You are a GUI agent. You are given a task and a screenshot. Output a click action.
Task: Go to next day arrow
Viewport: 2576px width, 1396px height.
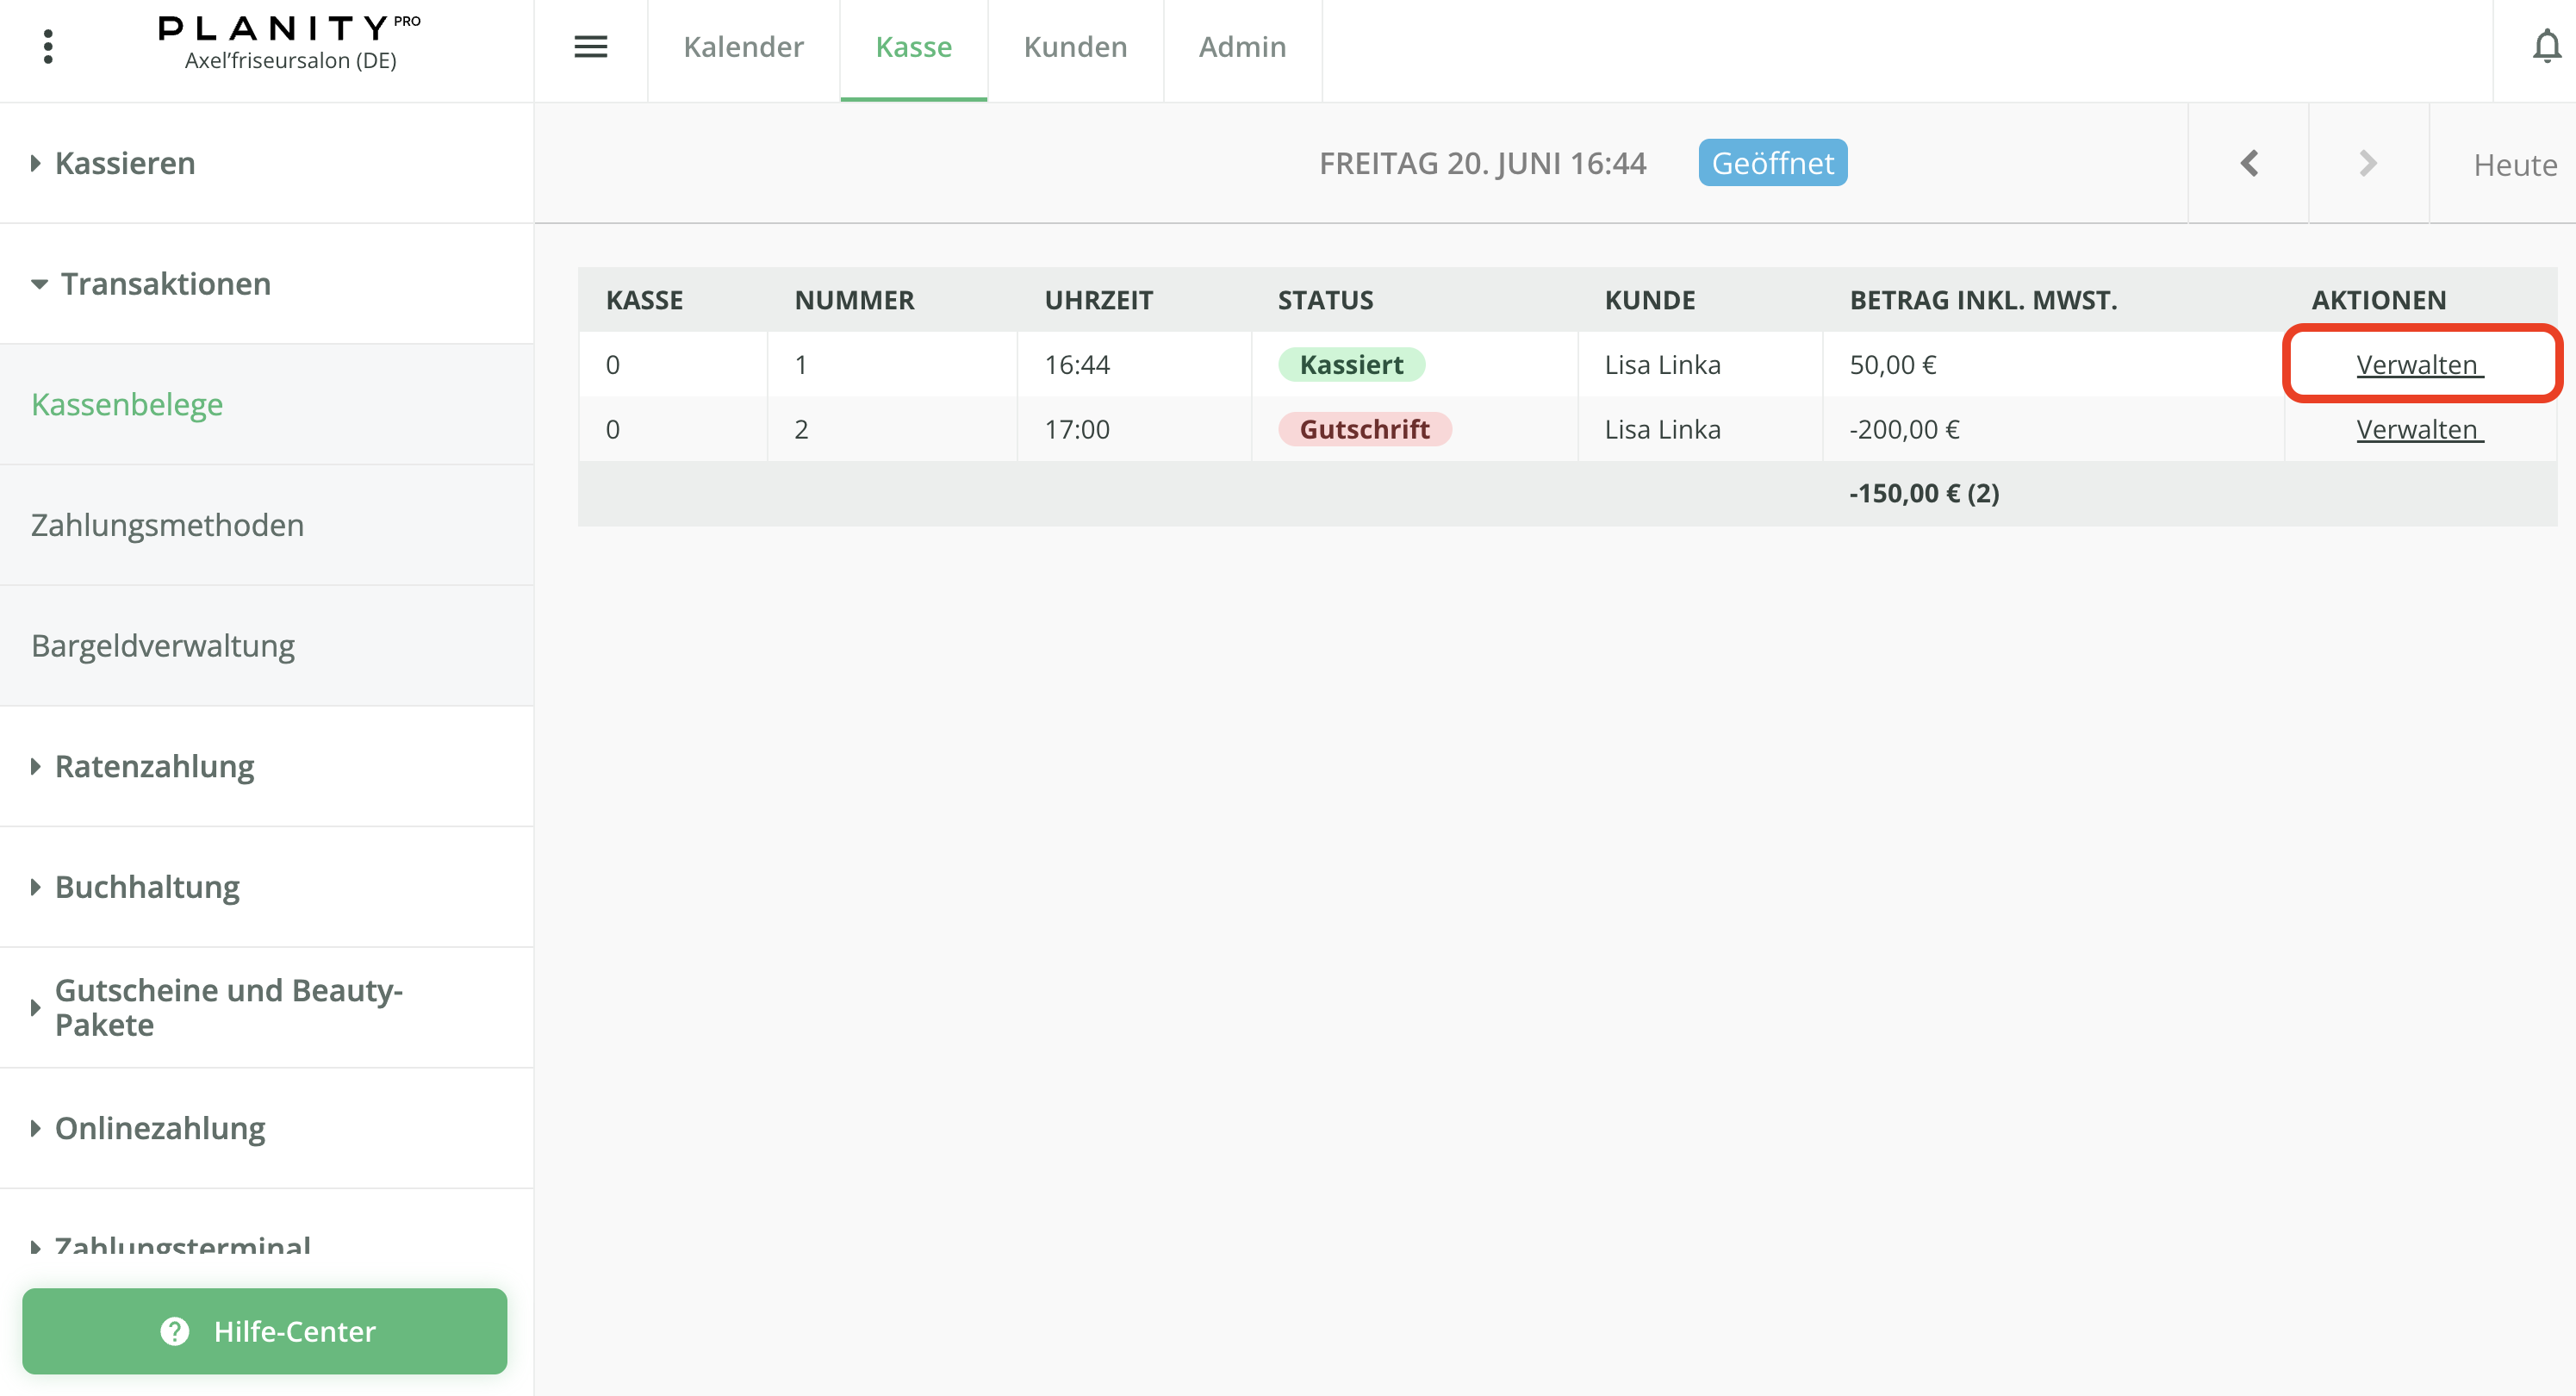(x=2367, y=163)
